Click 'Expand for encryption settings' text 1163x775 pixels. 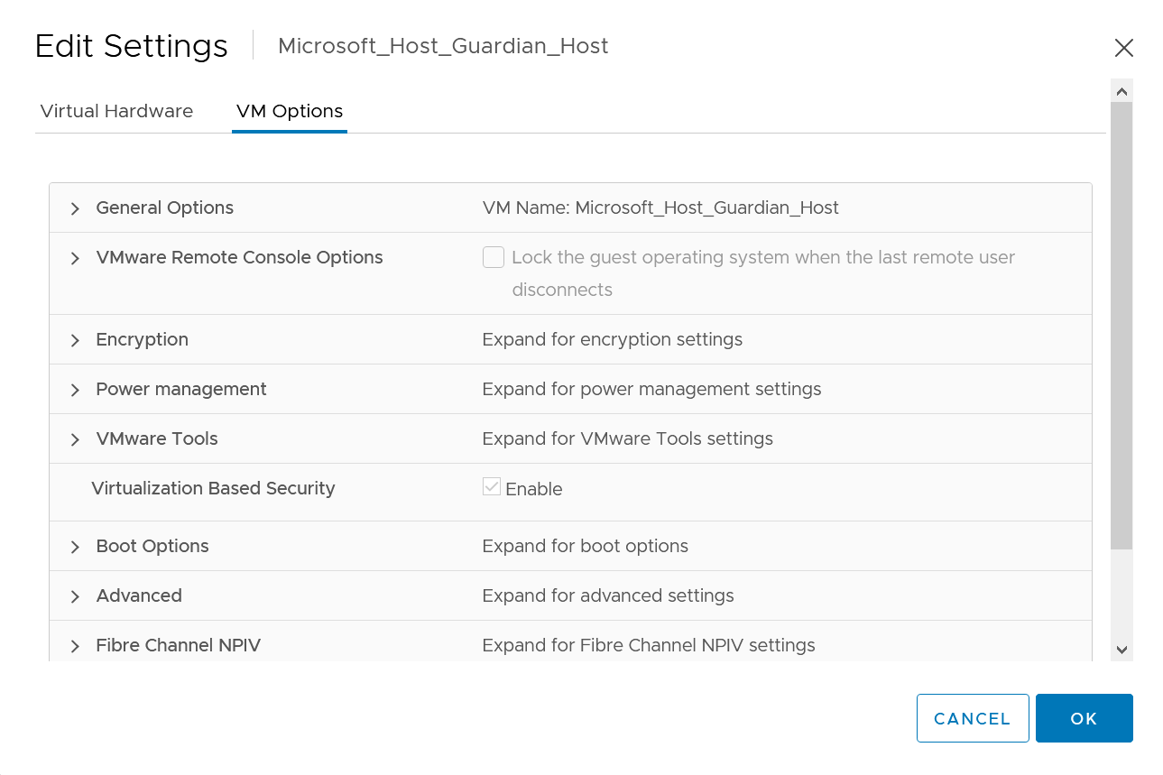click(612, 339)
